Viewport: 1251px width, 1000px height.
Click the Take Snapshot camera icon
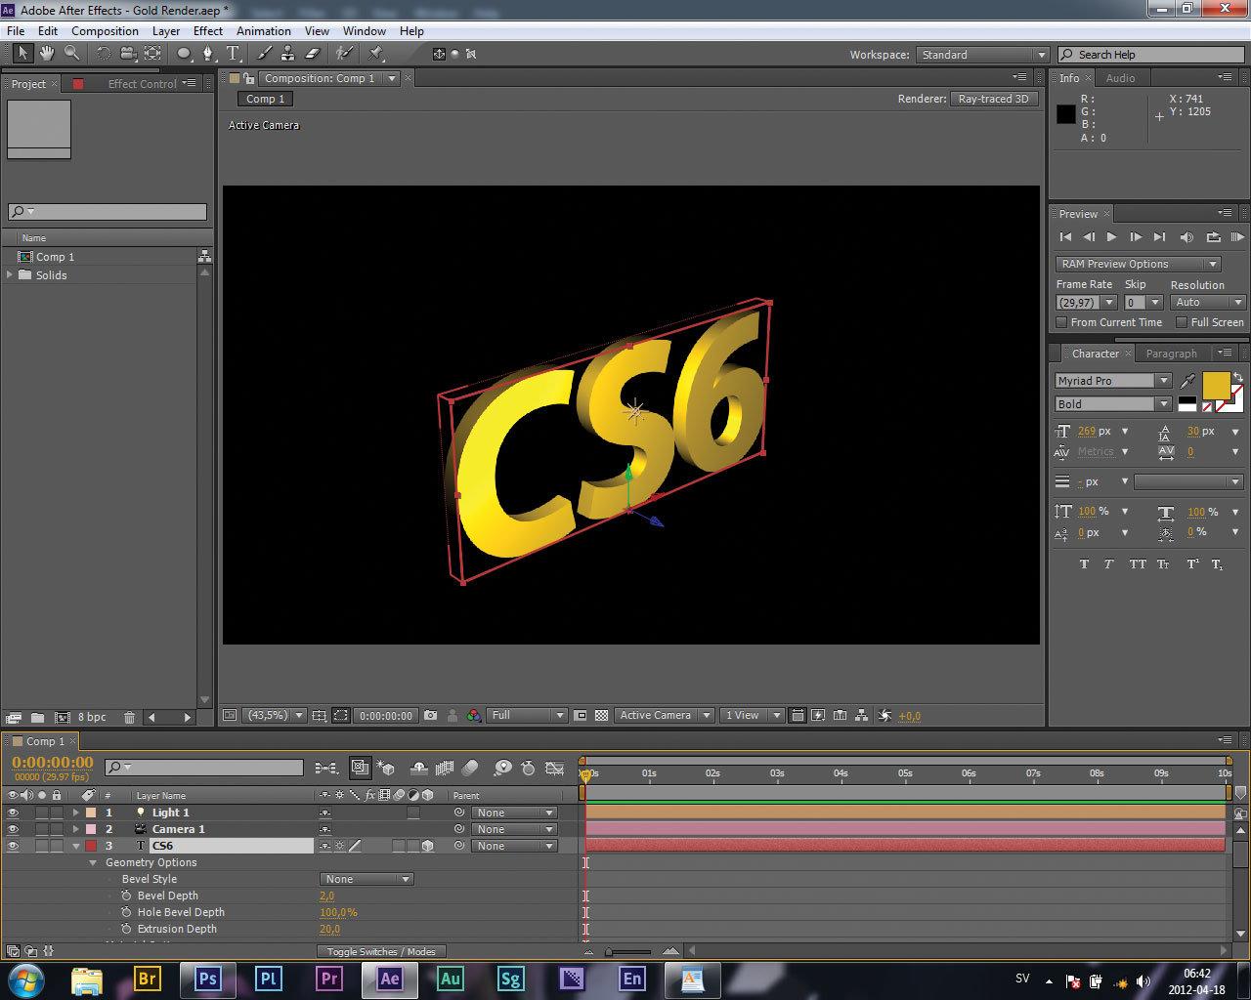(430, 716)
